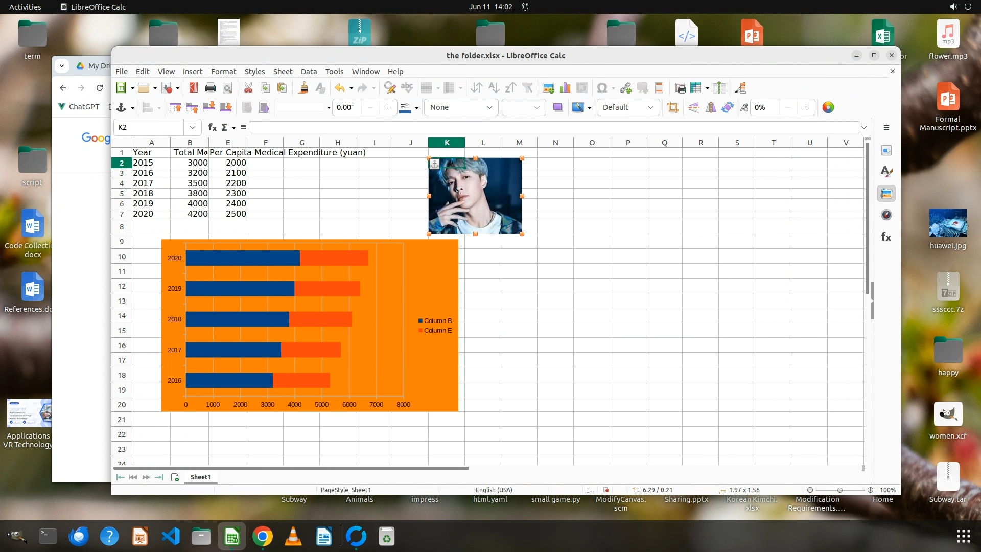Open the Format menu

tap(223, 72)
